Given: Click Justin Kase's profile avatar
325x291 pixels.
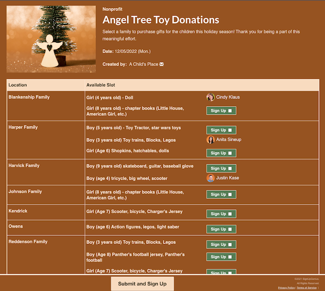Looking at the screenshot, I should [x=210, y=178].
